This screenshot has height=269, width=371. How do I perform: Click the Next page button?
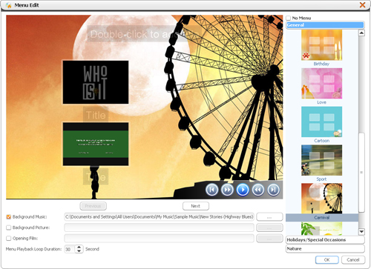point(196,206)
